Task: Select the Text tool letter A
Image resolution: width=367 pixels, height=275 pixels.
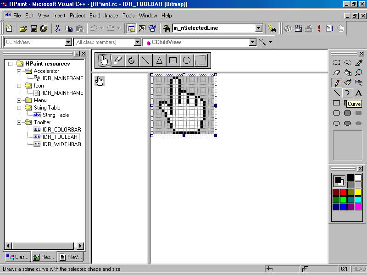Action: click(359, 93)
